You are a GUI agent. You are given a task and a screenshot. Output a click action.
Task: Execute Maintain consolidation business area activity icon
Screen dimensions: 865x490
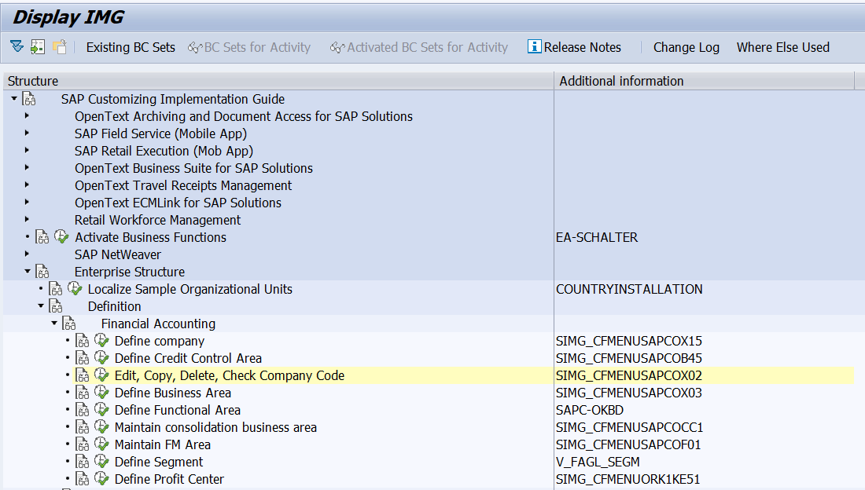[x=101, y=427]
